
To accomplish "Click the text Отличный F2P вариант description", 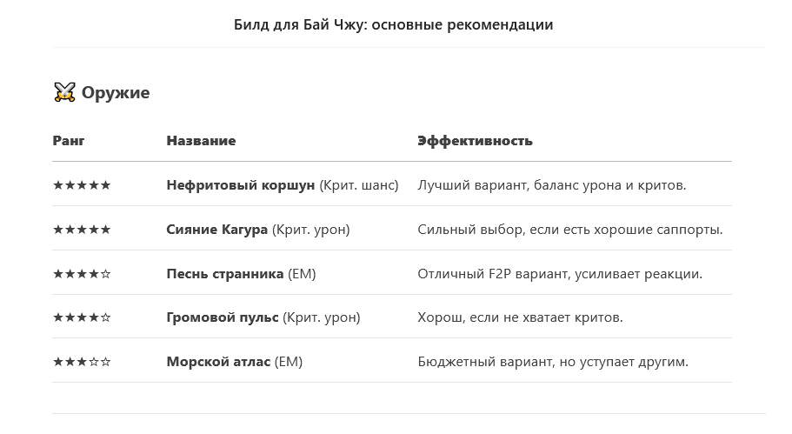I will pyautogui.click(x=560, y=274).
